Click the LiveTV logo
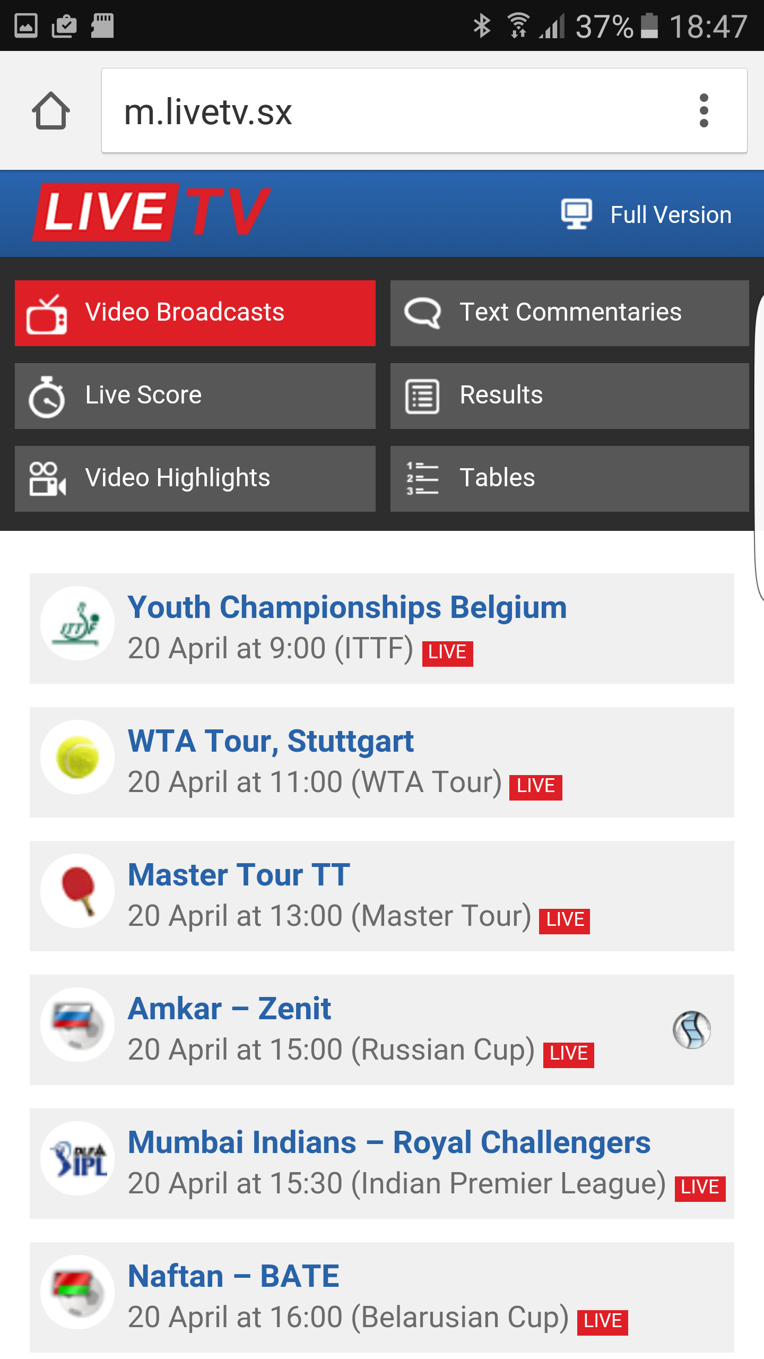This screenshot has width=764, height=1359. pos(152,212)
